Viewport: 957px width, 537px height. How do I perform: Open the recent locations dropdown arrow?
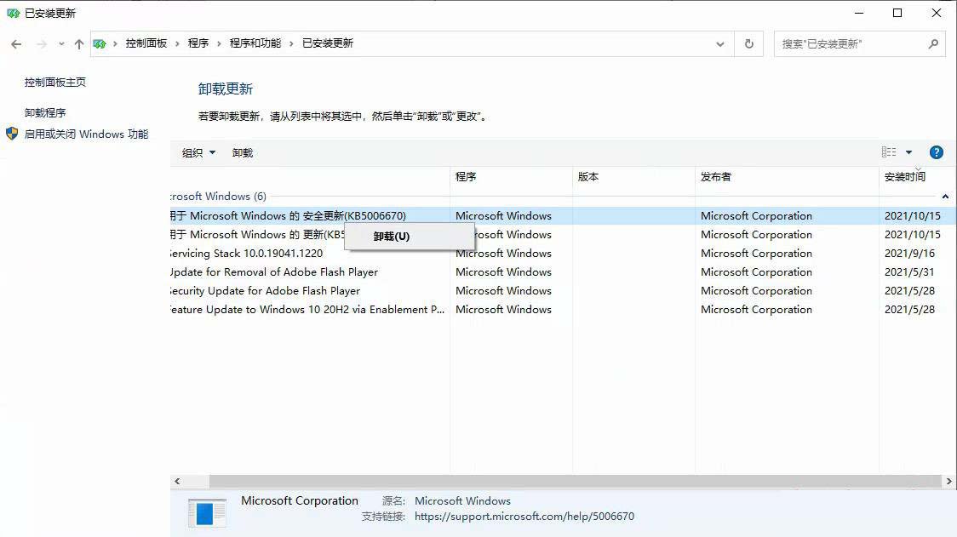pyautogui.click(x=61, y=44)
